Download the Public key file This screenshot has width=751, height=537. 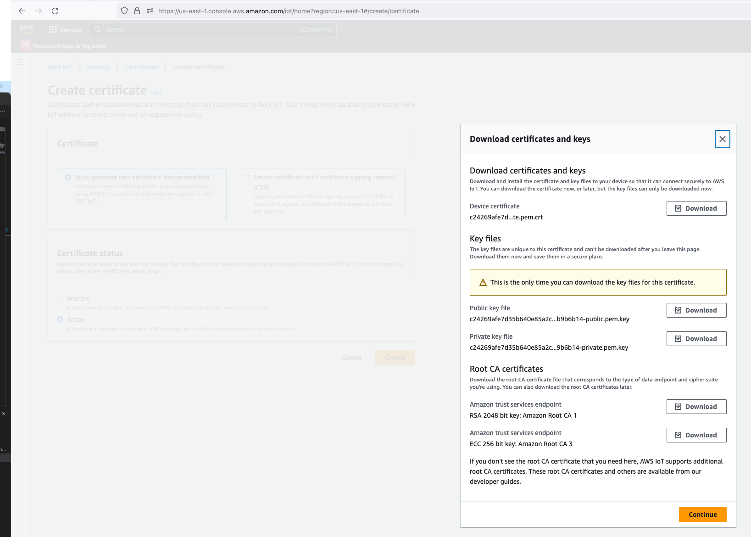696,310
